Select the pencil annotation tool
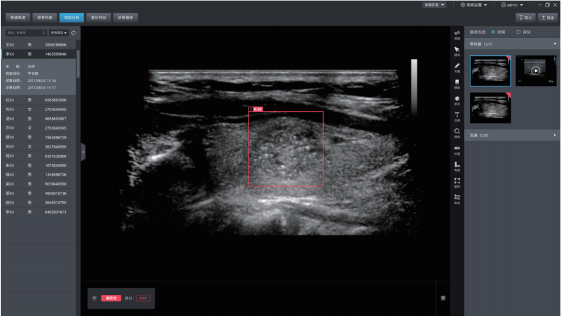The image size is (561, 316). (457, 66)
